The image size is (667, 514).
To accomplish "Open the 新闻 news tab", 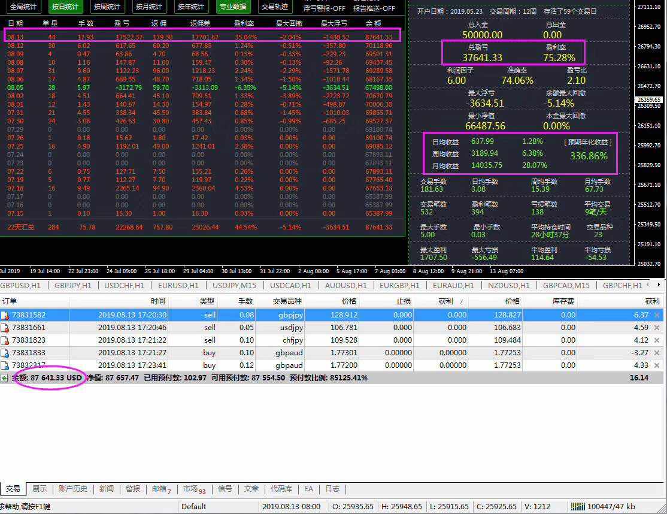I will [x=107, y=489].
